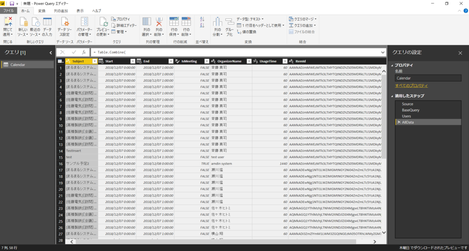
Task: Click 行の保持 (Keep Rows) icon
Action: point(174,22)
